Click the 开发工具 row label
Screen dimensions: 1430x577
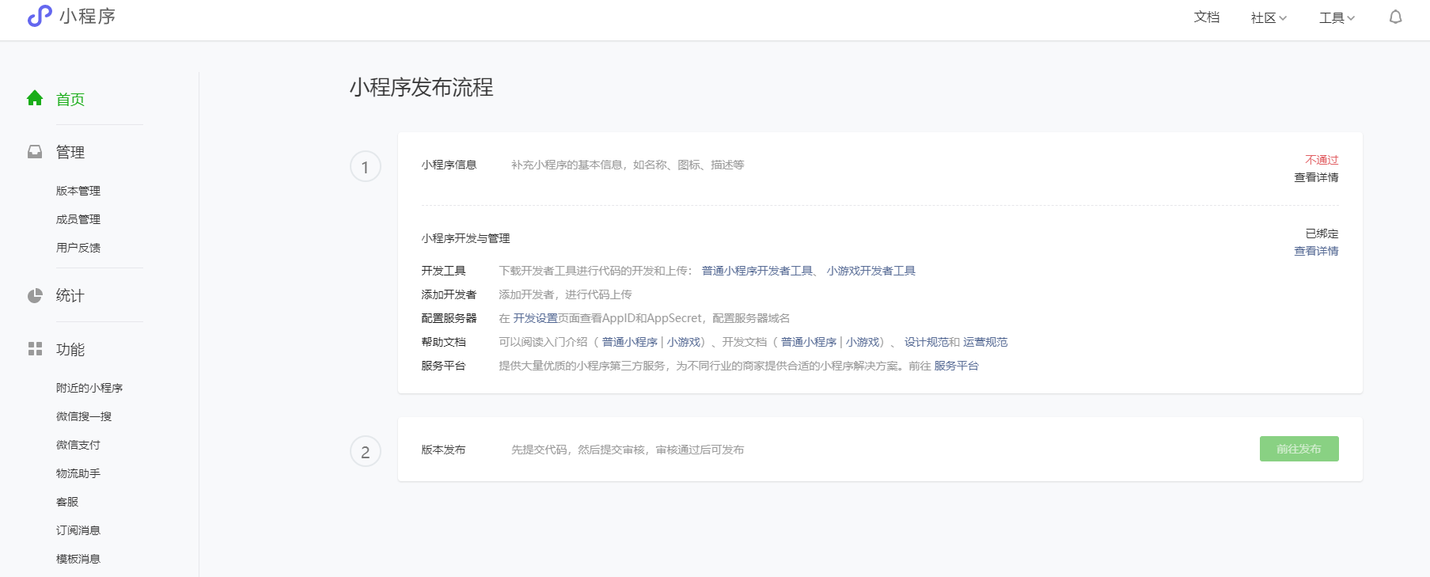pyautogui.click(x=443, y=271)
